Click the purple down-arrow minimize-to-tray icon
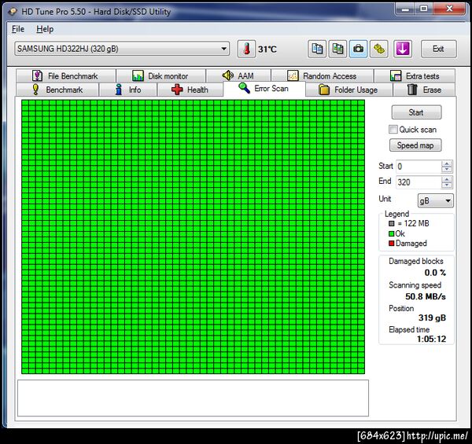The height and width of the screenshot is (444, 472). pos(403,49)
